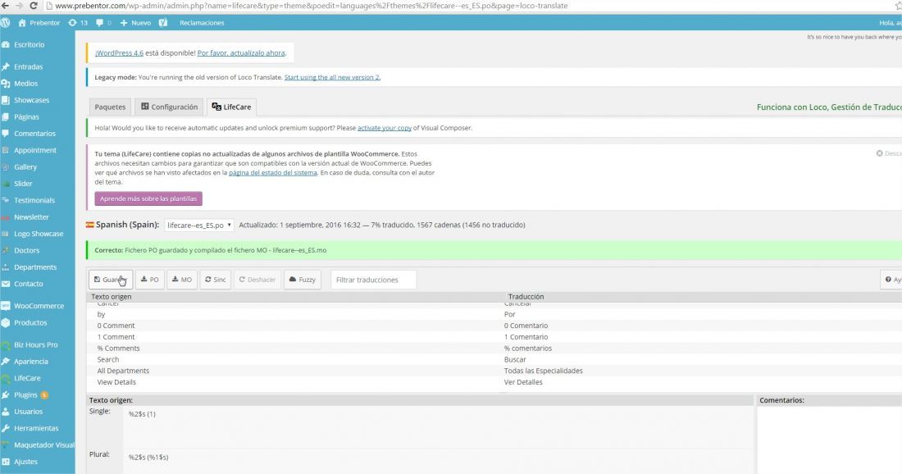Open Maquetador Visual in the sidebar
The width and height of the screenshot is (902, 474).
point(44,444)
